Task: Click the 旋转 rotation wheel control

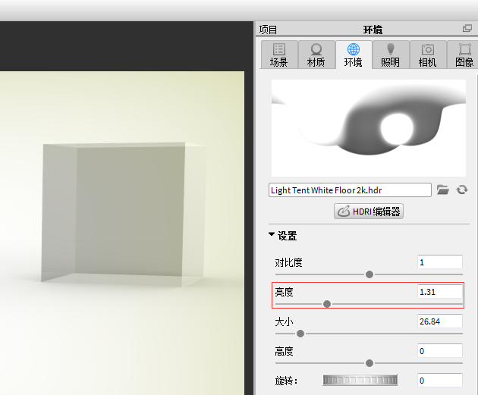Action: tap(360, 380)
